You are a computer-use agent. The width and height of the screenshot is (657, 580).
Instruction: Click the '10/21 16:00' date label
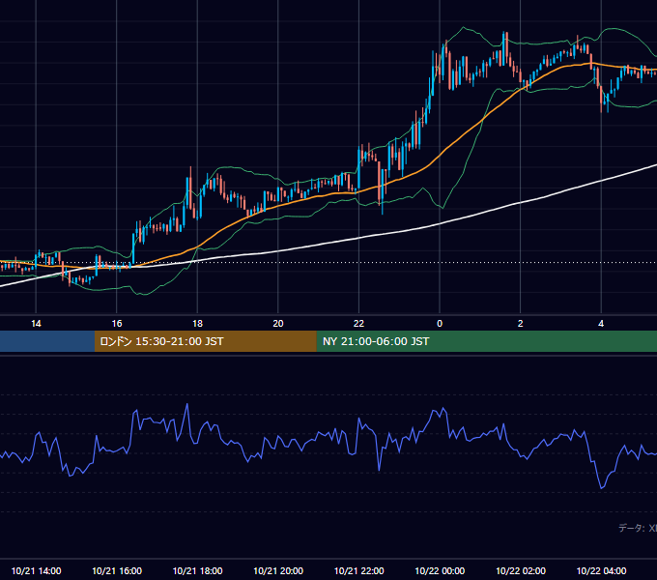click(x=117, y=570)
